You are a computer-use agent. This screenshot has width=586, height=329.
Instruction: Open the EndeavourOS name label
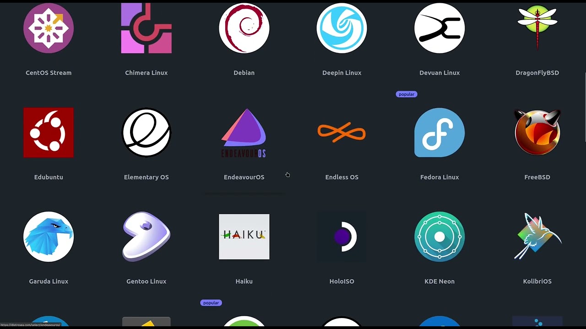point(244,177)
